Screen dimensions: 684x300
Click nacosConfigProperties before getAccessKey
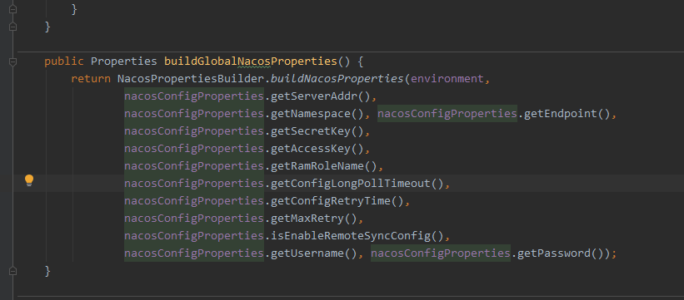pos(194,149)
